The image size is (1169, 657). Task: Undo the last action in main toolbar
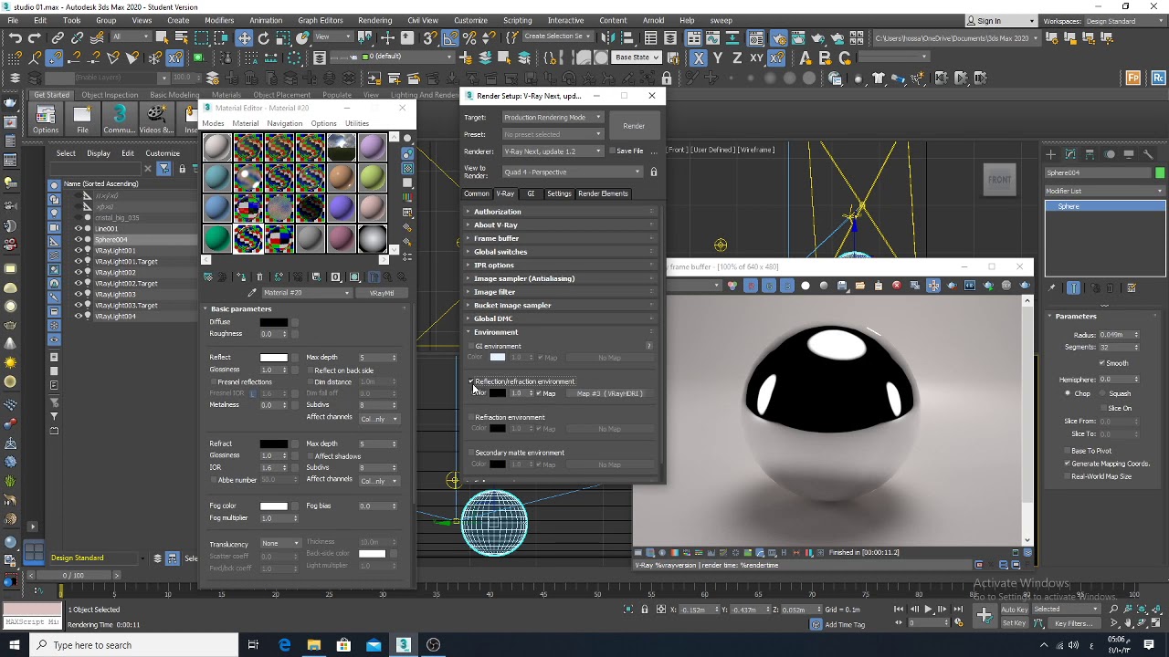(15, 37)
